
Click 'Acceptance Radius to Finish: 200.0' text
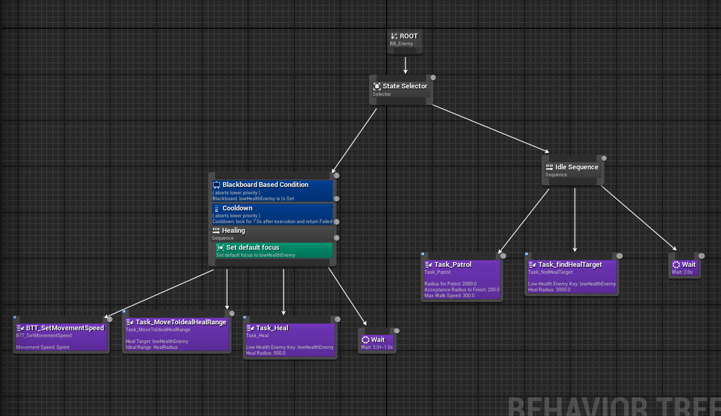click(x=462, y=290)
